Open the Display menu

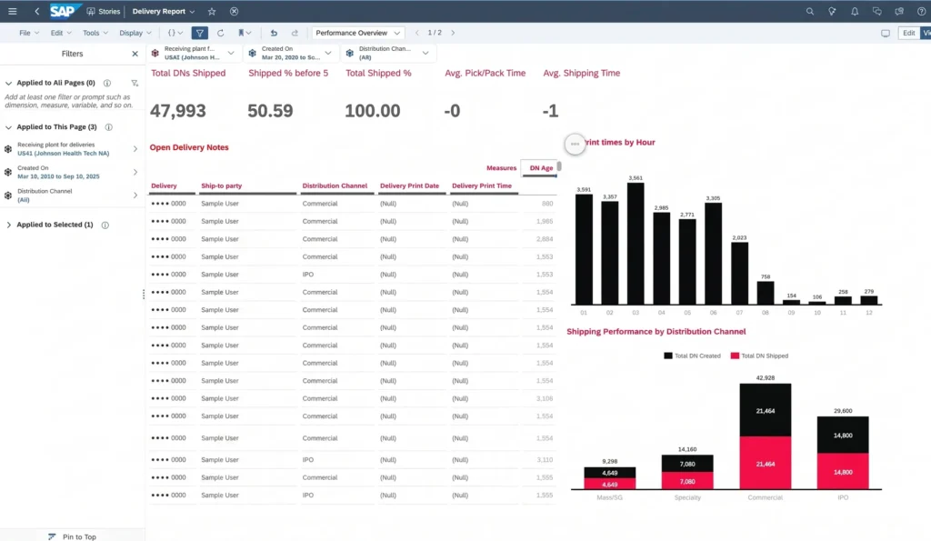tap(135, 34)
